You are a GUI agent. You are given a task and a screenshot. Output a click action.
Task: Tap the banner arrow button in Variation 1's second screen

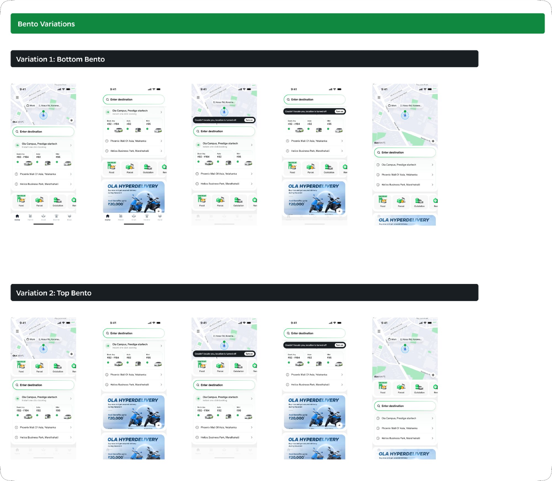coord(158,211)
